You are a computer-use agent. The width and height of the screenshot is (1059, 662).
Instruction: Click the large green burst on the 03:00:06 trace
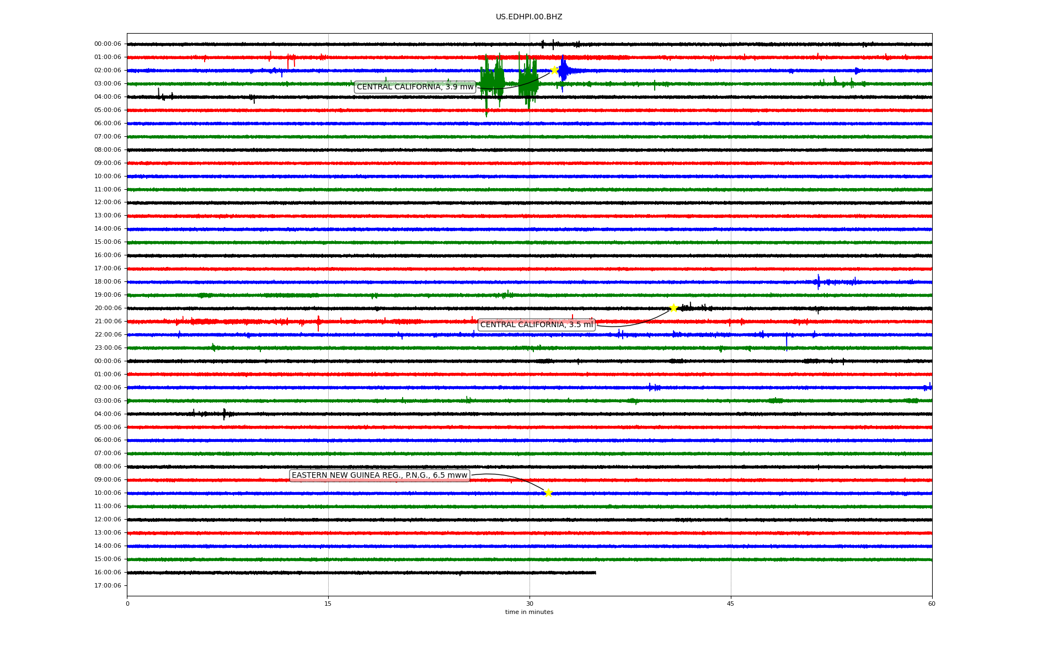click(x=493, y=83)
